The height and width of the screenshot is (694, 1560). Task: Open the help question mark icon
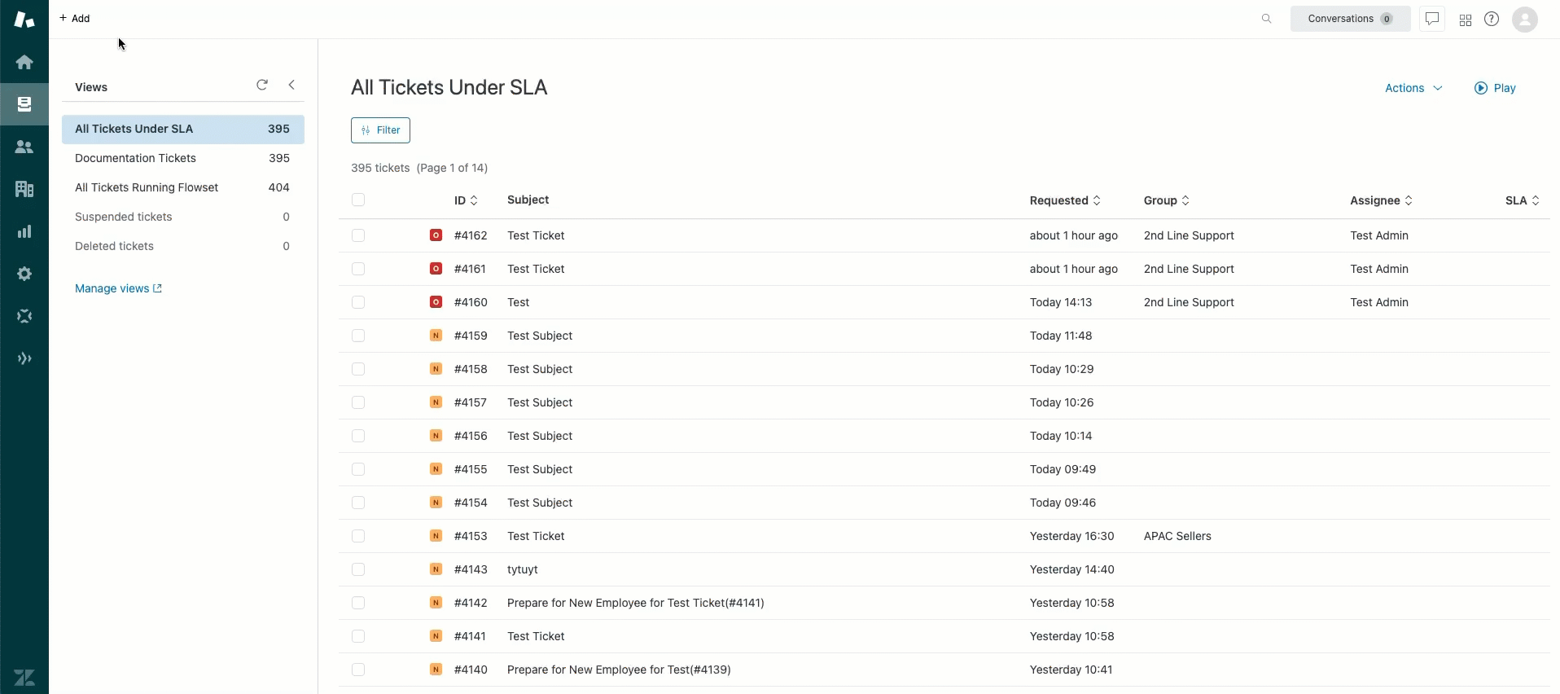[x=1492, y=19]
